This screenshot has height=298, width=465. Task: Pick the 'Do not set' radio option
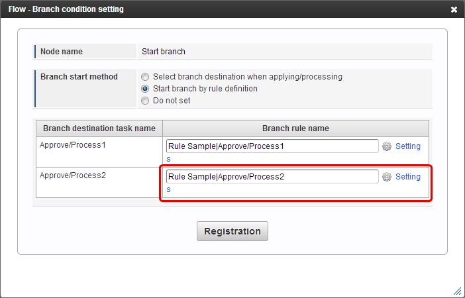[145, 101]
